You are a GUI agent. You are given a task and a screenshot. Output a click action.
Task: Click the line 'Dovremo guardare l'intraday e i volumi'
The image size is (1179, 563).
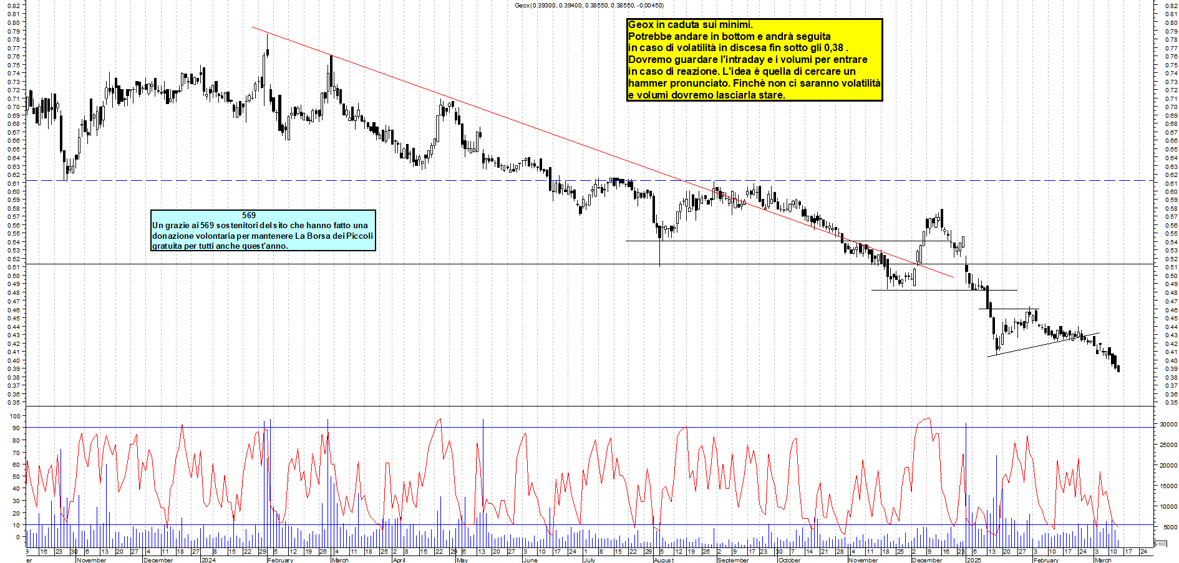[x=748, y=60]
